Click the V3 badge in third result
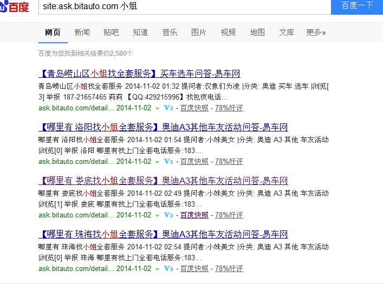 [x=168, y=215]
